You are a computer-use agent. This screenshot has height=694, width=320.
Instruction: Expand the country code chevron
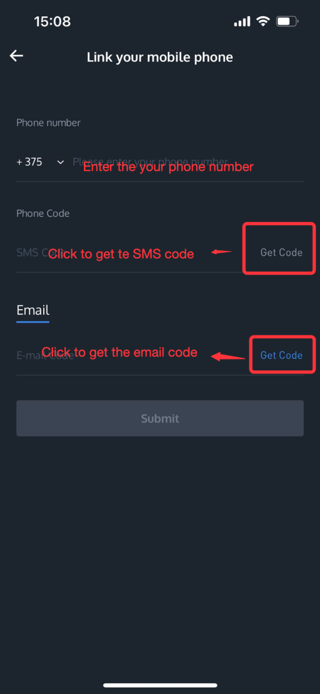(61, 162)
